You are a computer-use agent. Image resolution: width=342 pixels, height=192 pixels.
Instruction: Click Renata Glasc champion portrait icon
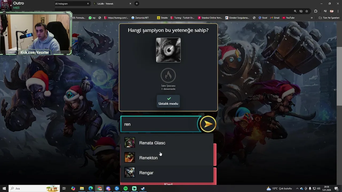coord(130,143)
